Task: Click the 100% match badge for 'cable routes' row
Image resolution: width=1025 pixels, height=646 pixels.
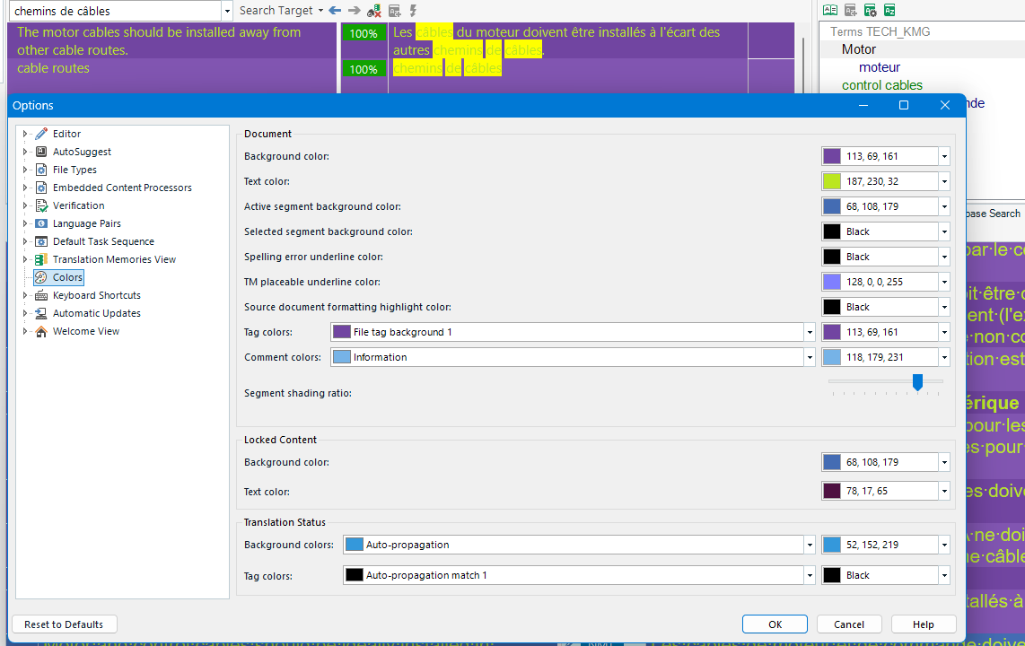Action: click(x=364, y=69)
